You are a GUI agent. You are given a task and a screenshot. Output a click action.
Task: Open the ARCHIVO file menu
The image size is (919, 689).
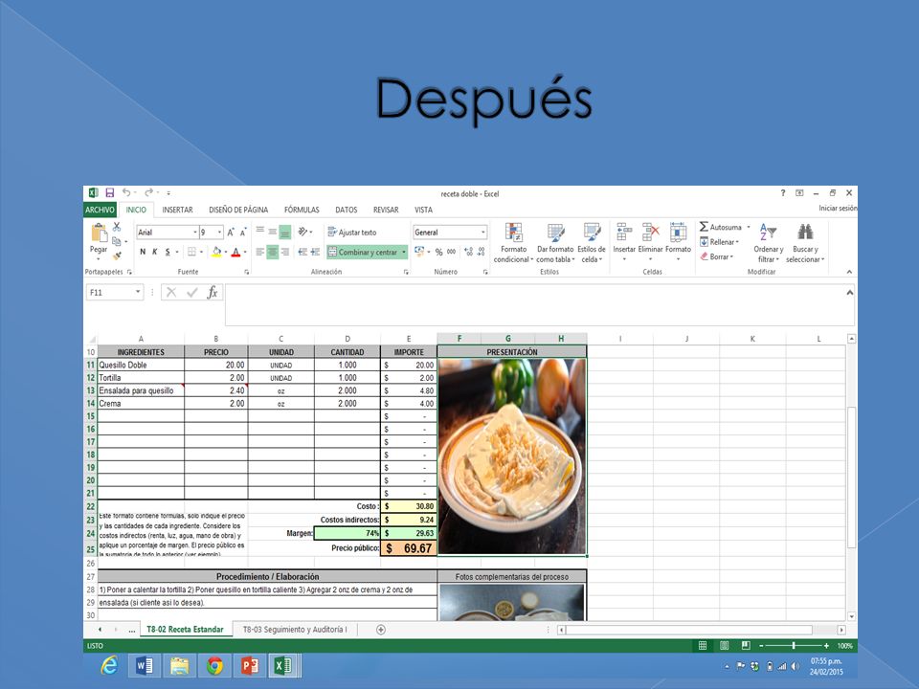[x=100, y=210]
